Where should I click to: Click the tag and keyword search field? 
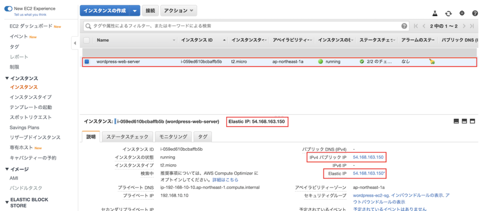pyautogui.click(x=241, y=26)
